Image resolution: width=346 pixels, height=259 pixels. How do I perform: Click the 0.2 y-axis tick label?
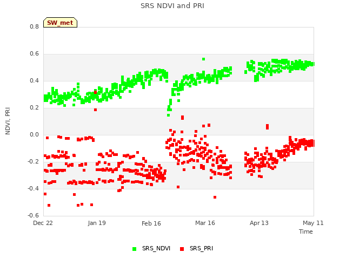coord(34,108)
